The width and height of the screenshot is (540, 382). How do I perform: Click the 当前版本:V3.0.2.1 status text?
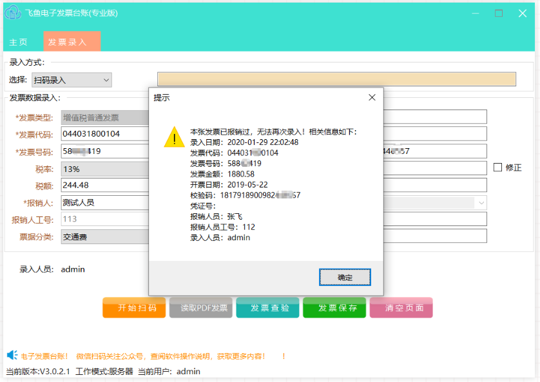38,371
